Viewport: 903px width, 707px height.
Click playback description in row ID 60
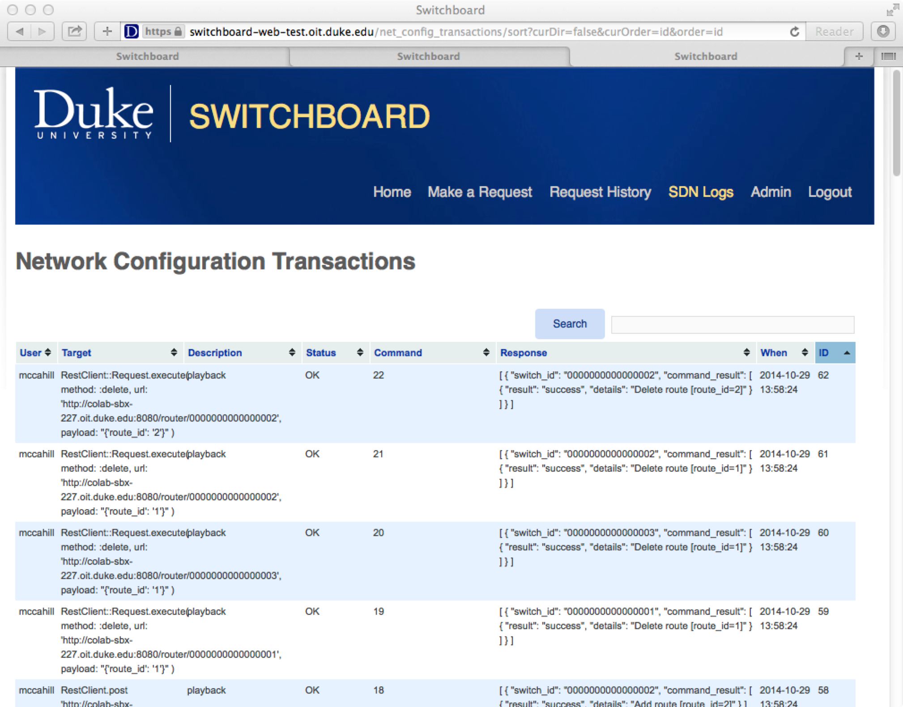coord(206,532)
